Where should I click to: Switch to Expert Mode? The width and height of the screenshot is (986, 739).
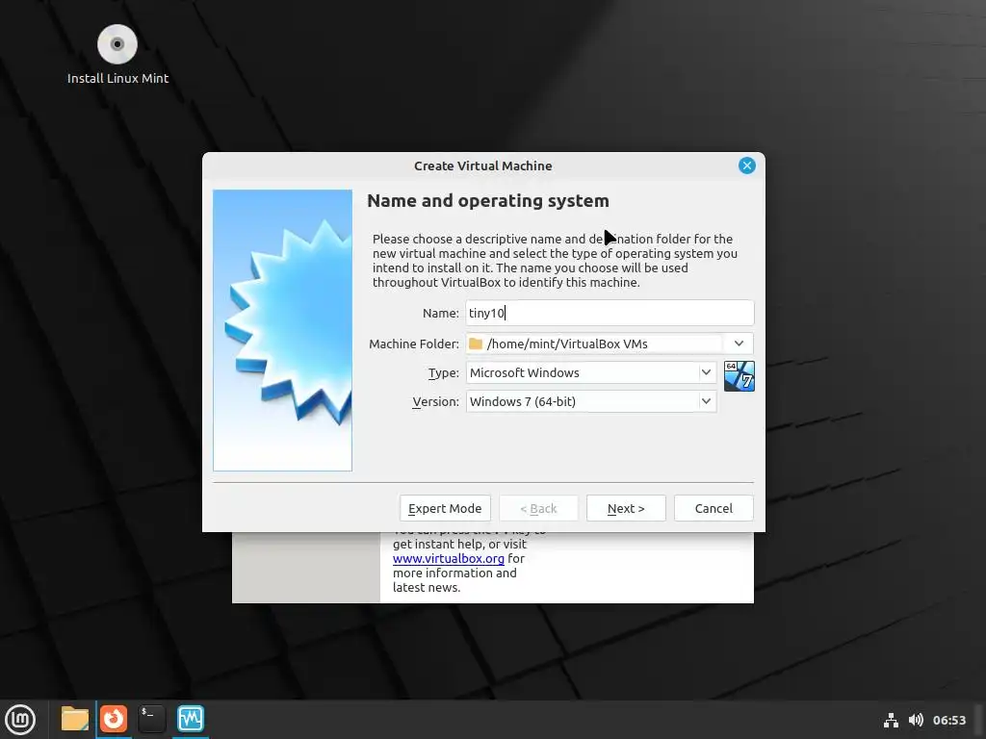tap(445, 508)
